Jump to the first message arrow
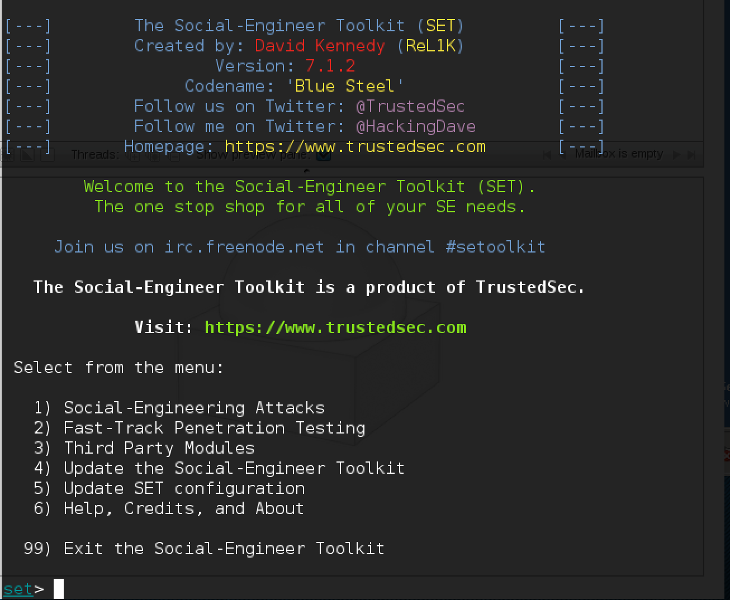 pos(547,155)
